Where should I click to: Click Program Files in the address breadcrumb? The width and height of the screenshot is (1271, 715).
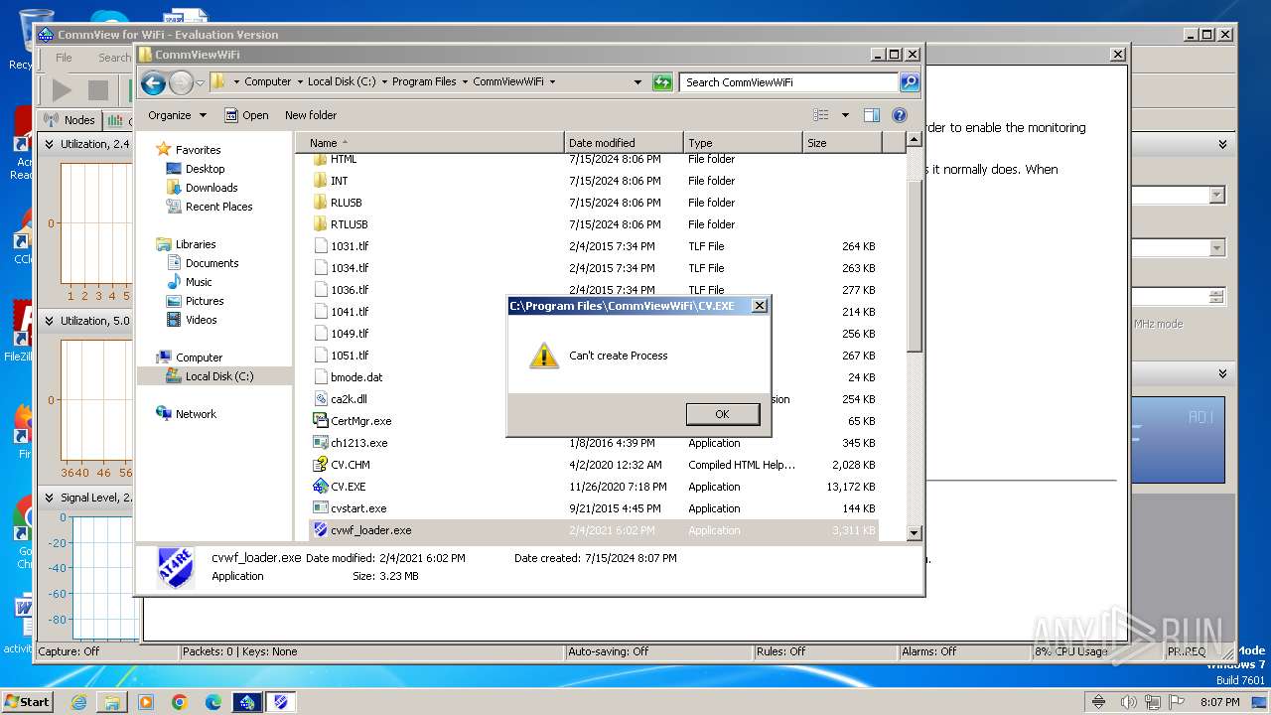pos(424,82)
